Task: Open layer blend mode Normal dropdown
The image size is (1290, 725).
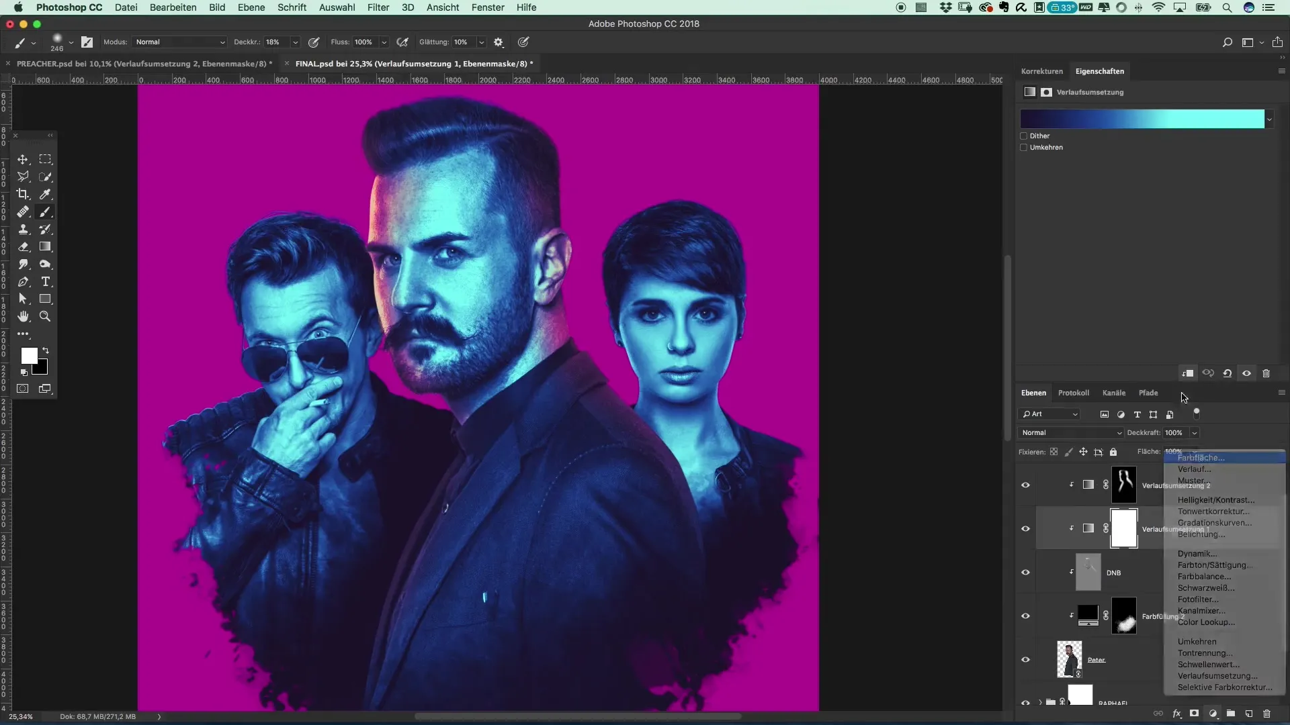Action: [x=1071, y=433]
